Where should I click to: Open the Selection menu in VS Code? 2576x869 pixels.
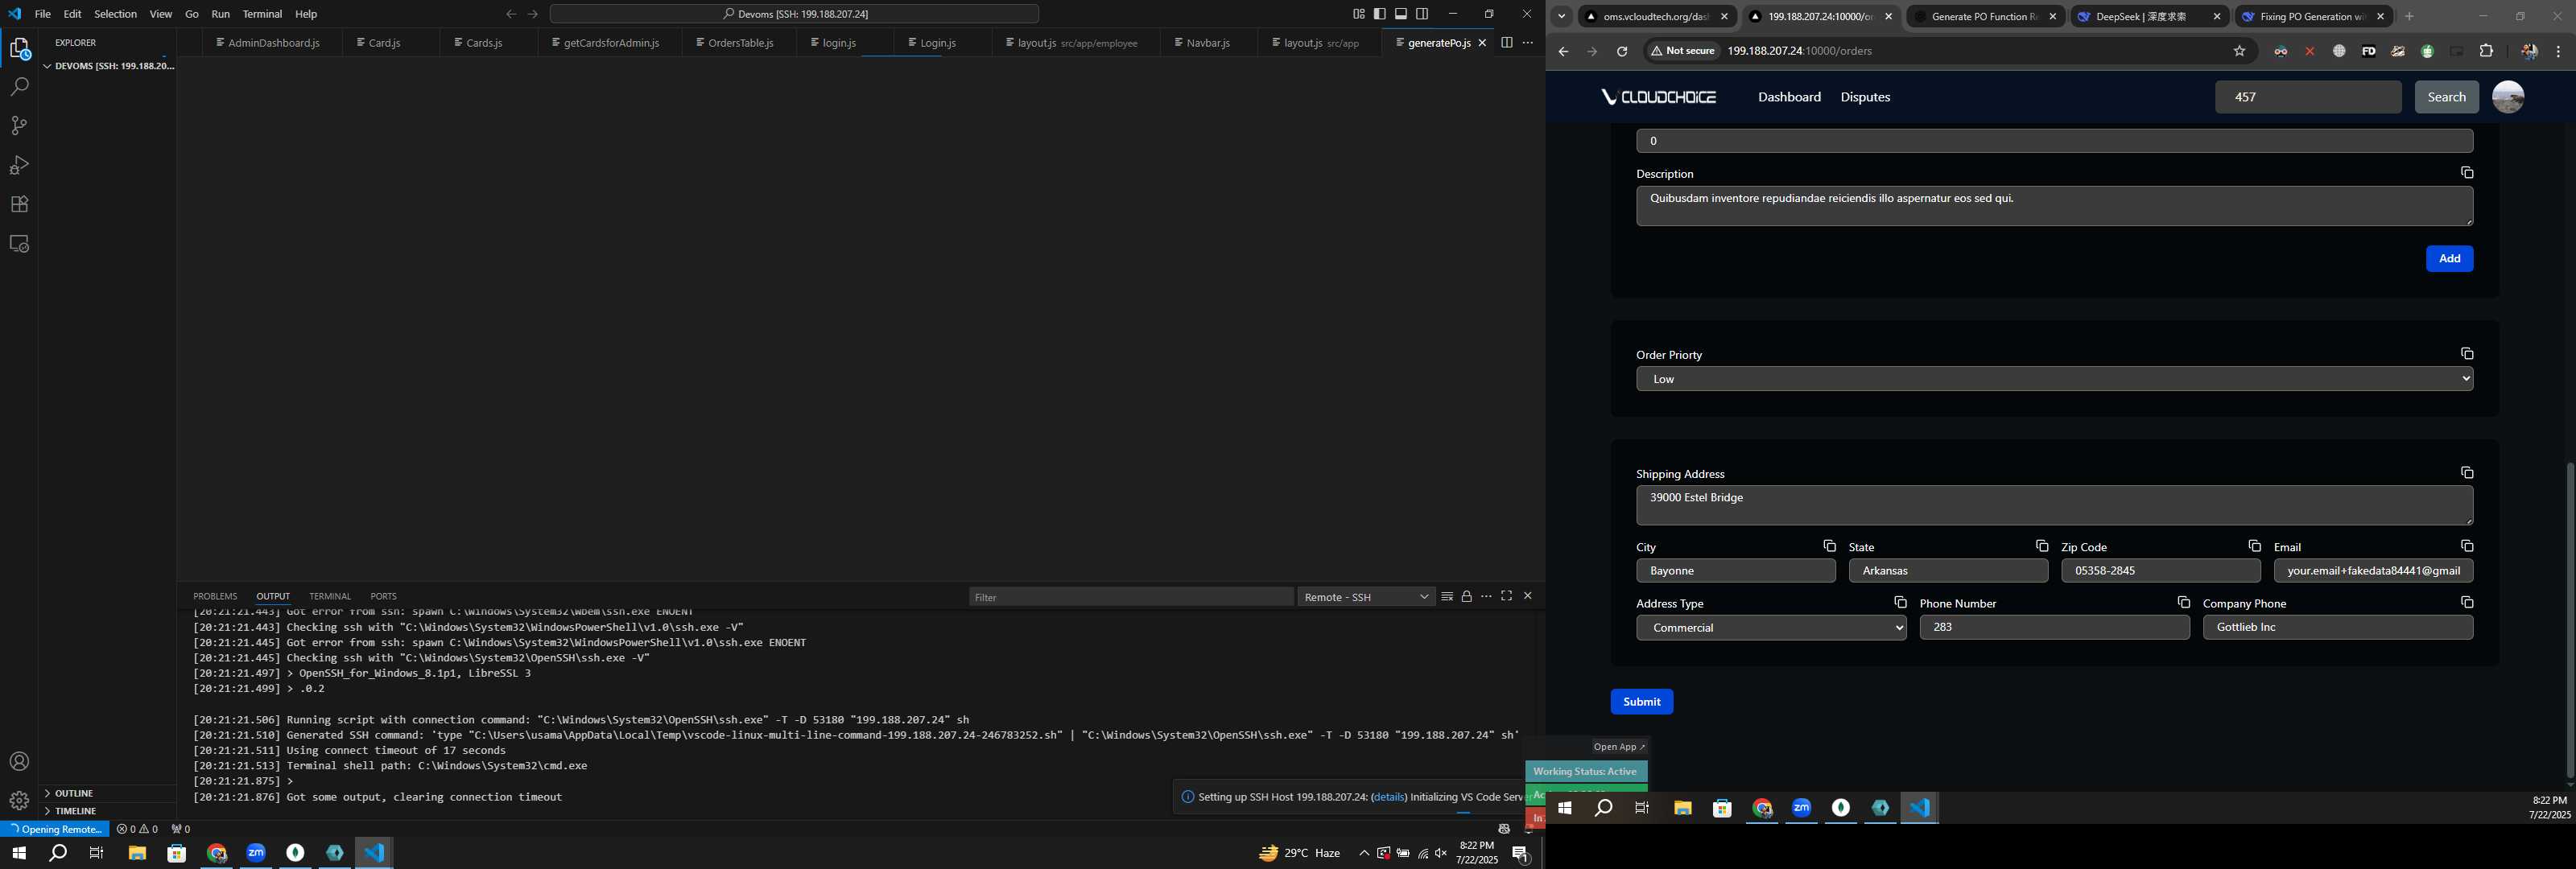[x=115, y=14]
